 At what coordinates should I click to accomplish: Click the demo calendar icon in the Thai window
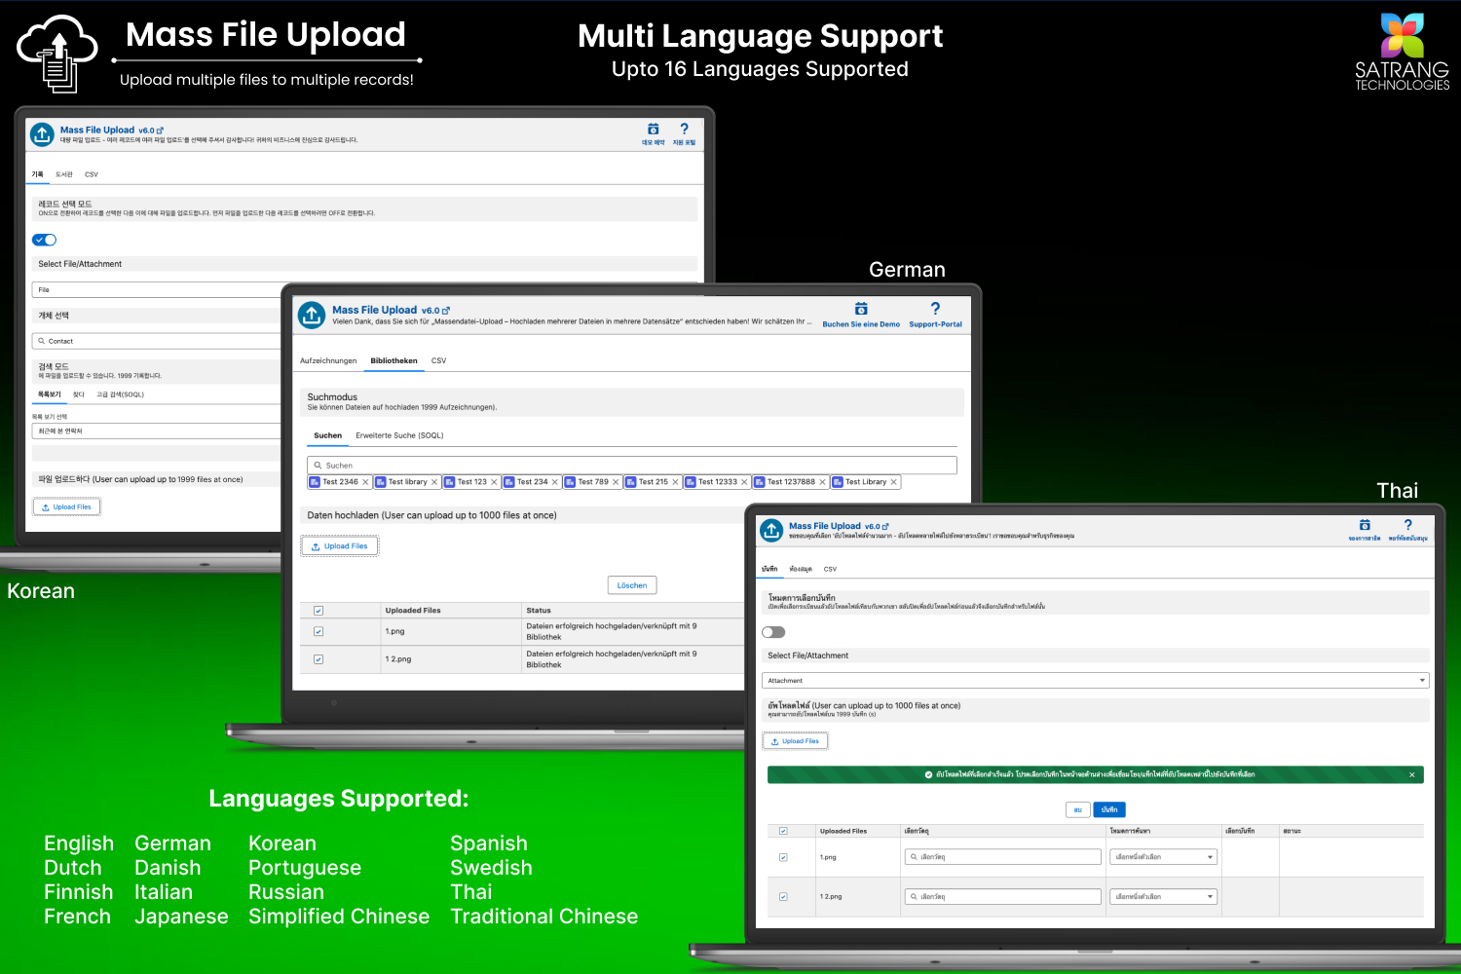point(1365,525)
